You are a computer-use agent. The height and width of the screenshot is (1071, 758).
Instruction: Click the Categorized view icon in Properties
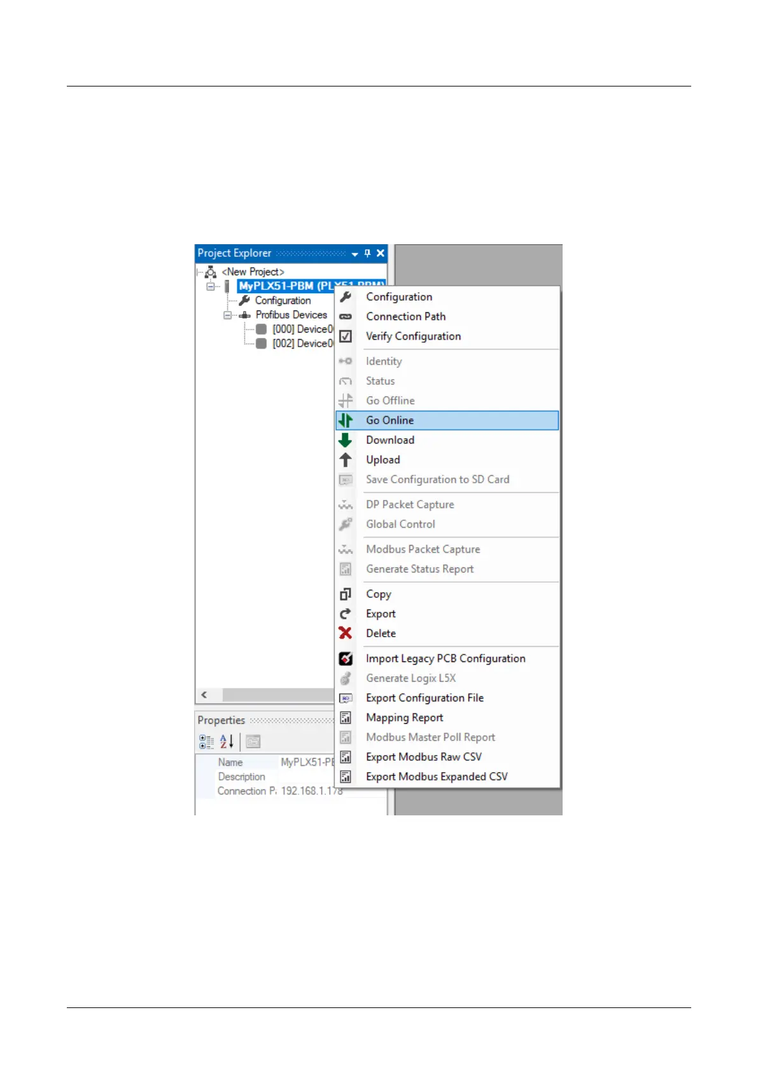(206, 742)
